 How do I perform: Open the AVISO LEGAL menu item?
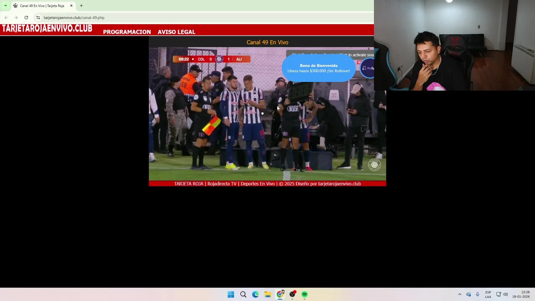coord(176,32)
